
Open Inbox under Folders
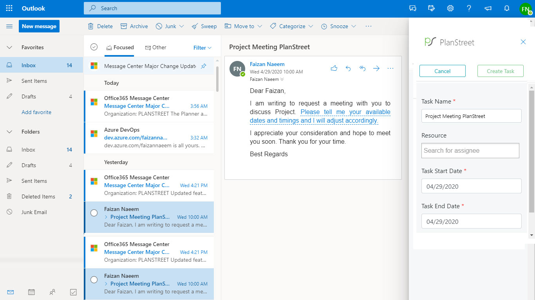[42, 150]
